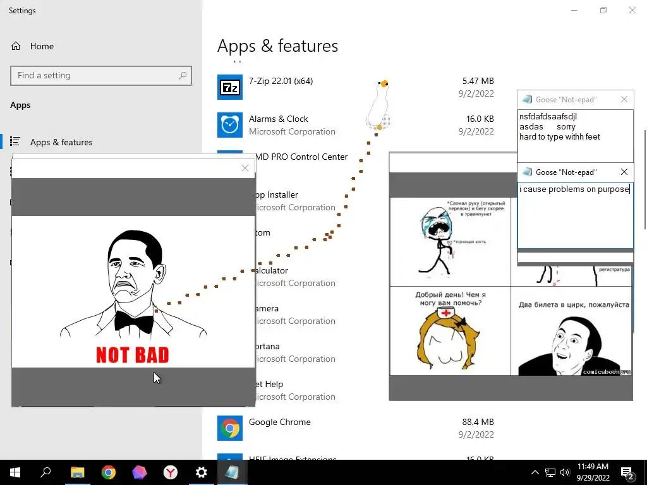Show hidden tray icons chevron
Image resolution: width=647 pixels, height=485 pixels.
click(x=535, y=472)
